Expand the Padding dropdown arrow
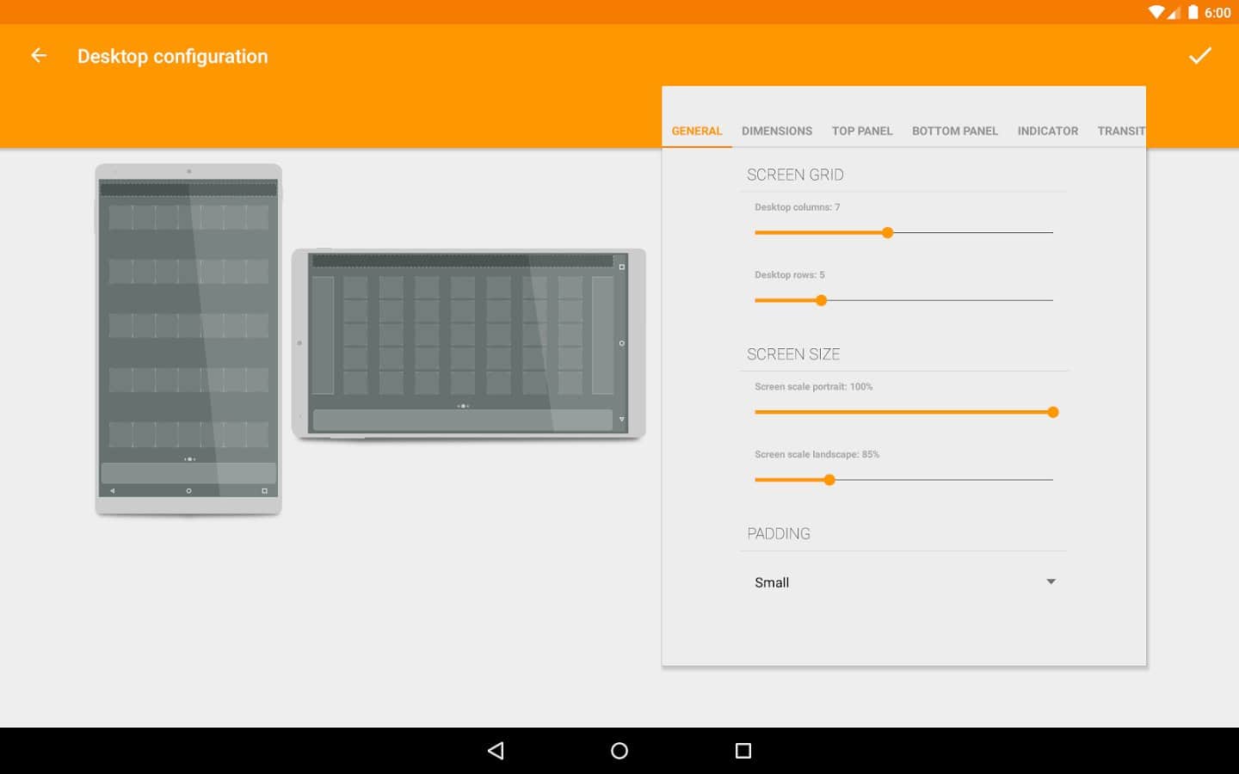The height and width of the screenshot is (774, 1239). [x=1051, y=582]
